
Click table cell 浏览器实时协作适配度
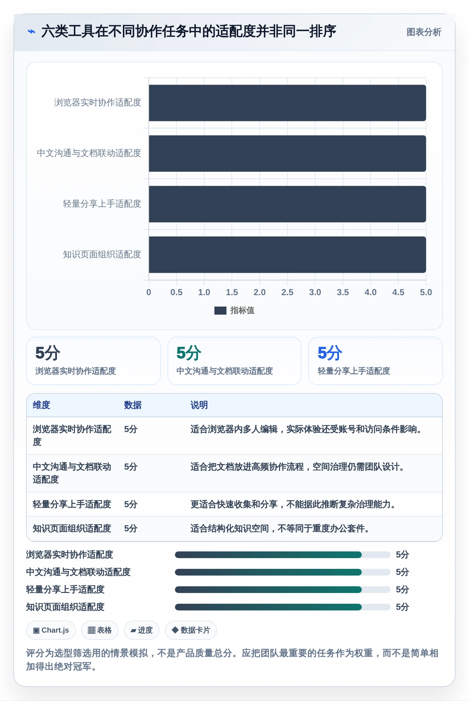click(72, 436)
